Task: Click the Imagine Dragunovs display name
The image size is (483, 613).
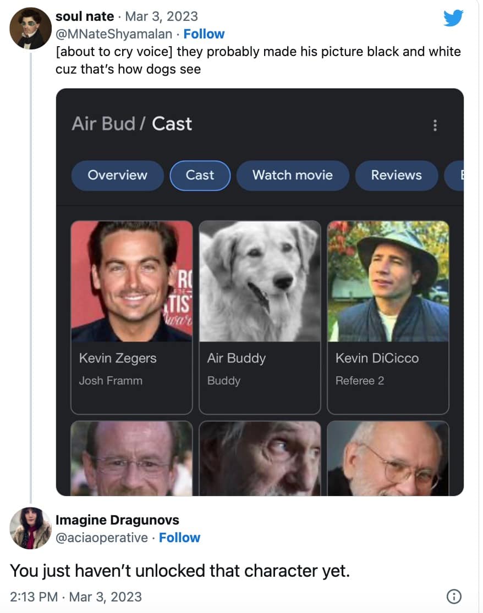Action: pos(117,520)
